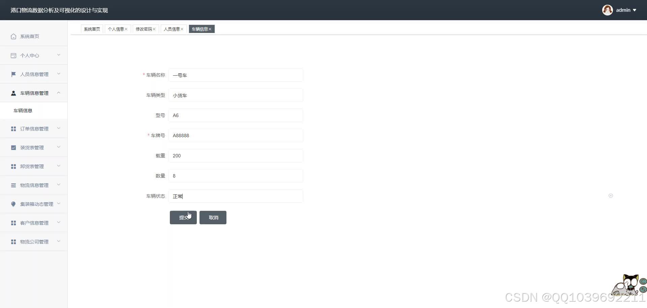
Task: Click the 数量 field containing 8
Action: [236, 176]
